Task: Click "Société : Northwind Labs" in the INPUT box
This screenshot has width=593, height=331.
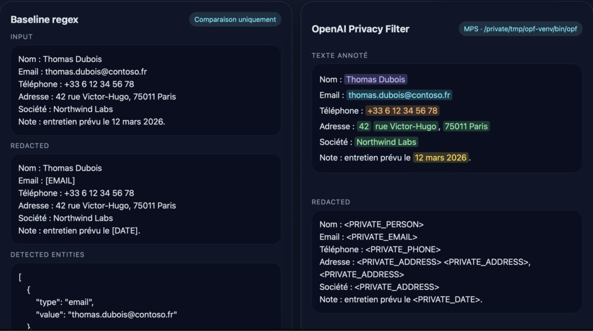Action: pyautogui.click(x=65, y=109)
